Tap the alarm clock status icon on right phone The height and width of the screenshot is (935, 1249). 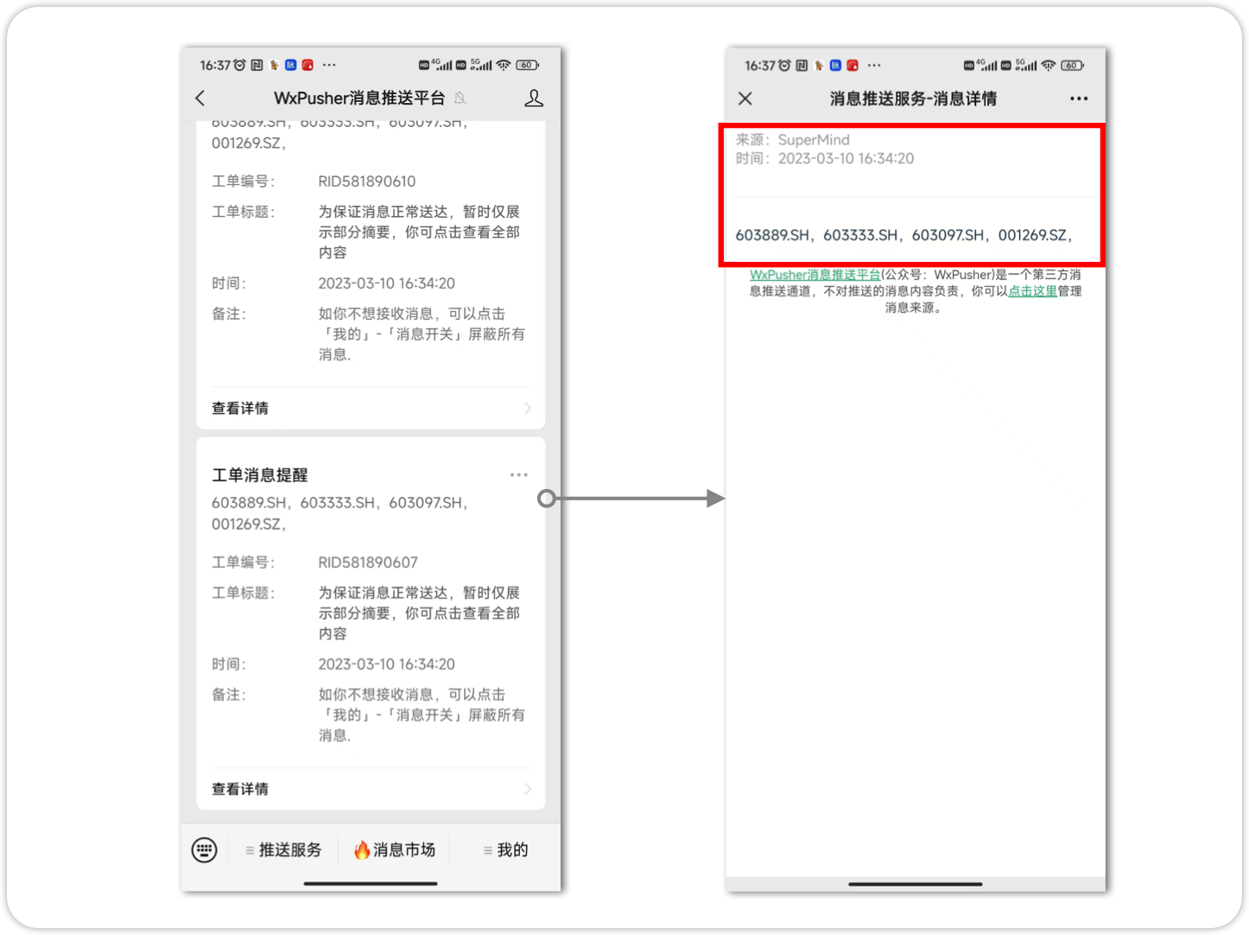tap(784, 65)
